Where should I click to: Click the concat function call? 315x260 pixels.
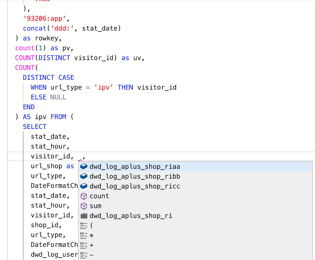tap(72, 28)
